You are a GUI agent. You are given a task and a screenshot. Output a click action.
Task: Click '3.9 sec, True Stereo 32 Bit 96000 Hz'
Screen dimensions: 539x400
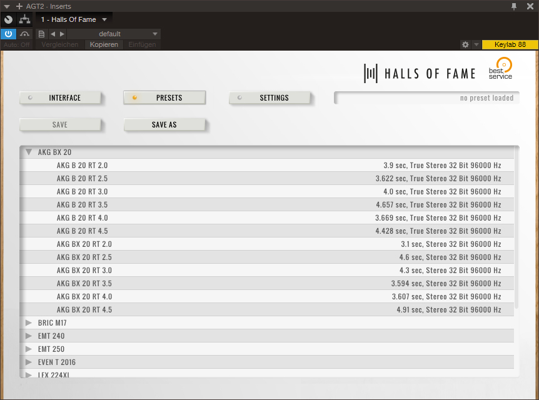point(442,165)
